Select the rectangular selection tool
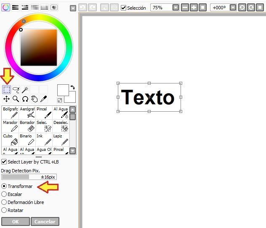 [7, 89]
